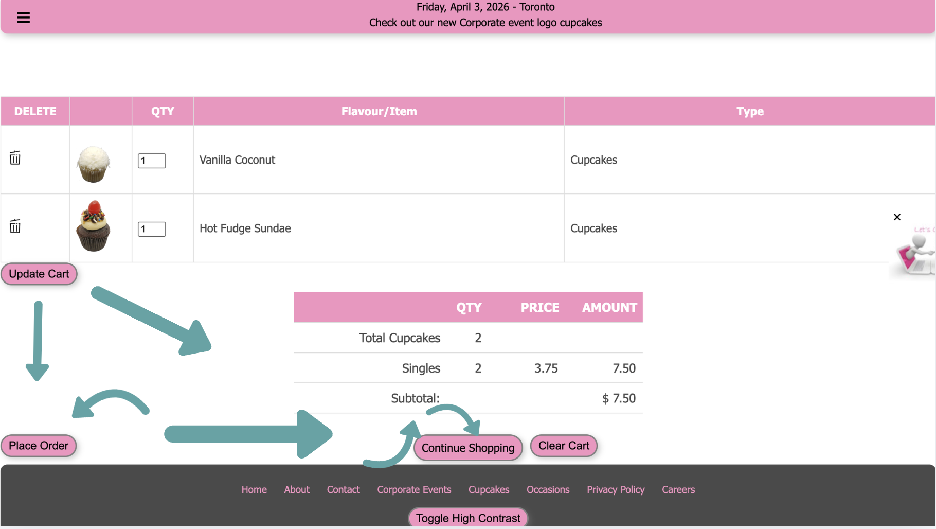Click the '$ 7.50' subtotal amount
This screenshot has width=936, height=529.
619,398
